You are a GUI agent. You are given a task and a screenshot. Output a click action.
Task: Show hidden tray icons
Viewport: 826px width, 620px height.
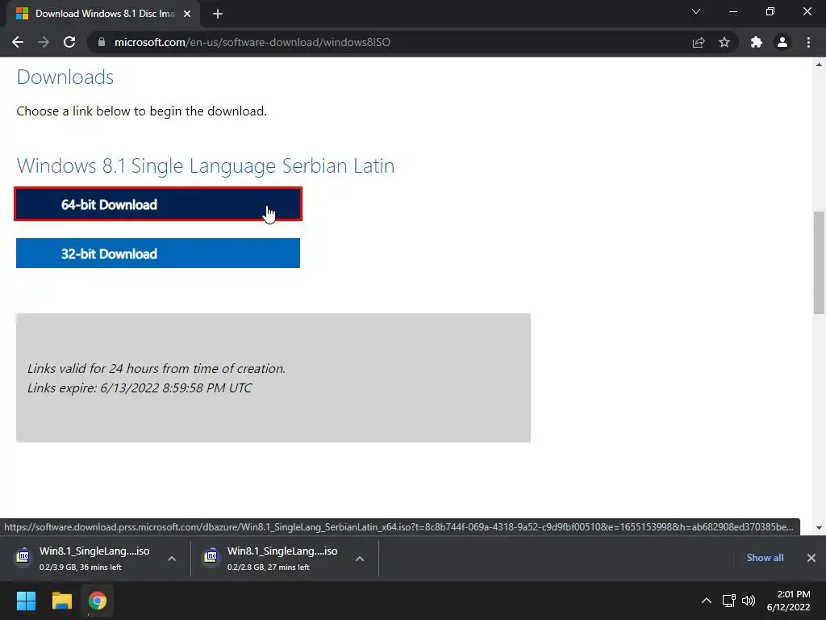pyautogui.click(x=707, y=601)
